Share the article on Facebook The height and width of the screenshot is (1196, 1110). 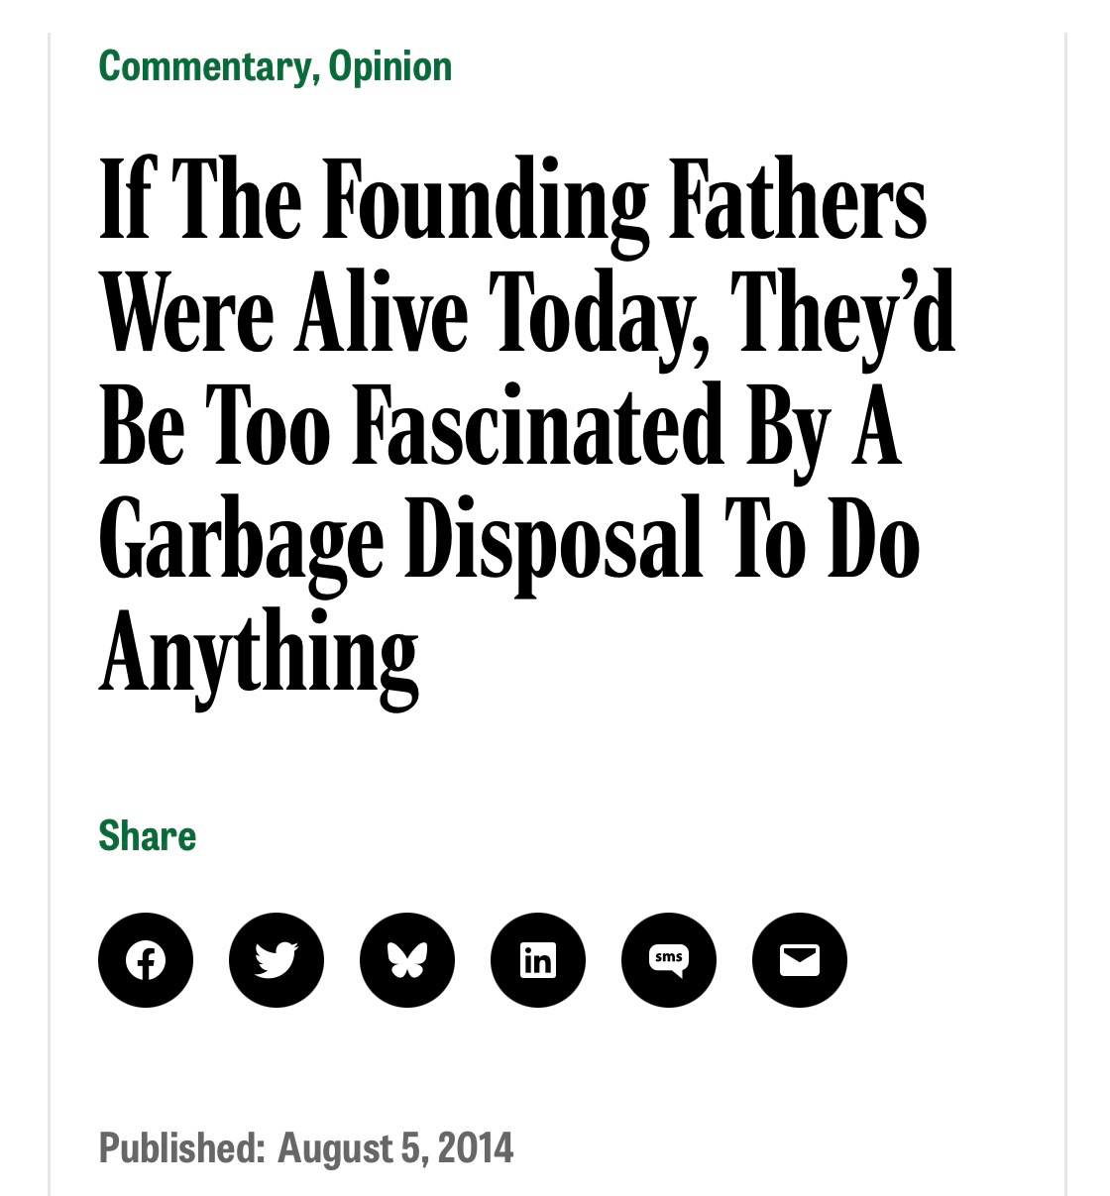(146, 960)
